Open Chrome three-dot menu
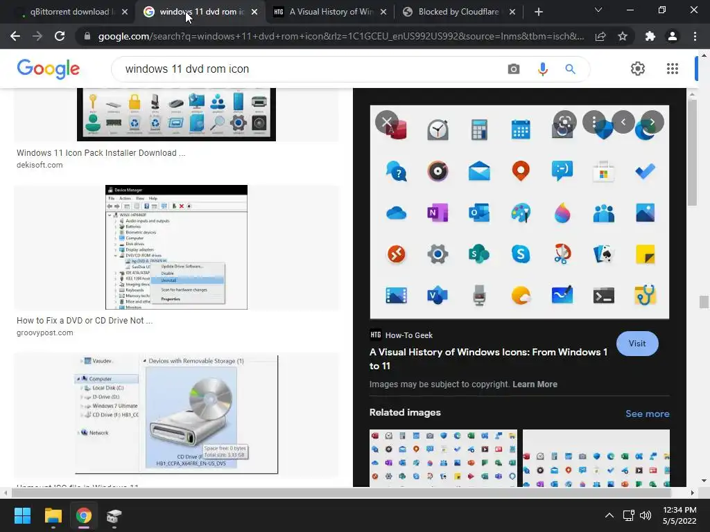Viewport: 710px width, 532px height. 695,36
